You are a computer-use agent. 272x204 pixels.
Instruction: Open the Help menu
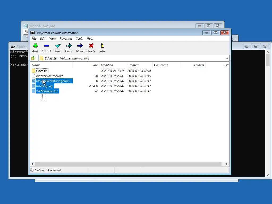point(90,39)
